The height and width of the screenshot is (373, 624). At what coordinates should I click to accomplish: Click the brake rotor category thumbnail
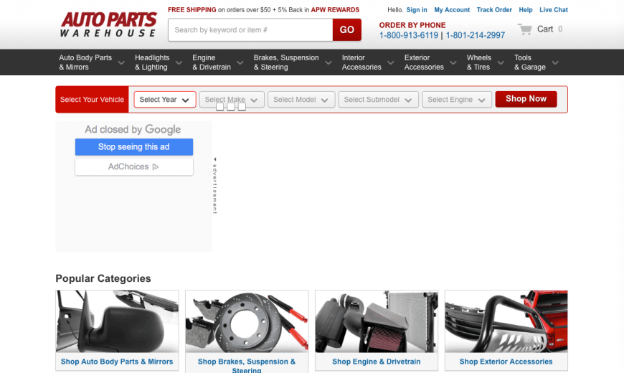pyautogui.click(x=247, y=321)
